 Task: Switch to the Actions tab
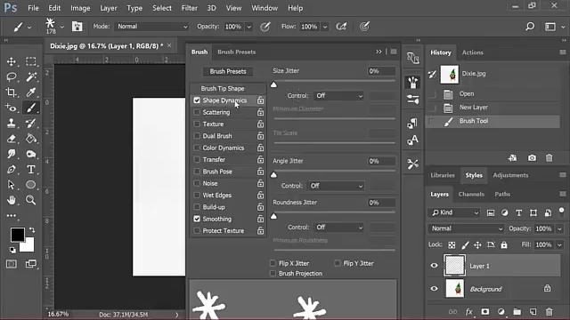[x=473, y=52]
